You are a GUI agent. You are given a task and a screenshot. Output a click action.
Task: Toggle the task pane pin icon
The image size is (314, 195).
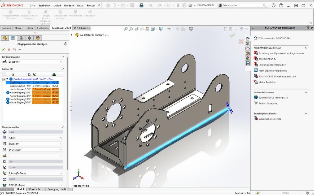(311, 28)
